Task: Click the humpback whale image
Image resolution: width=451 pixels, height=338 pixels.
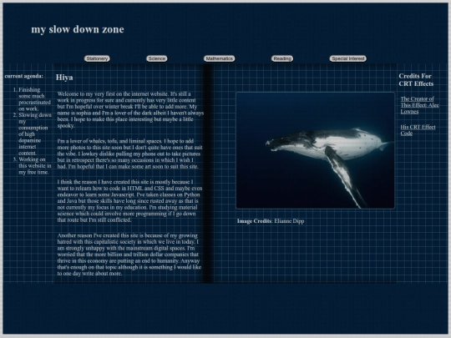Action: [315, 150]
